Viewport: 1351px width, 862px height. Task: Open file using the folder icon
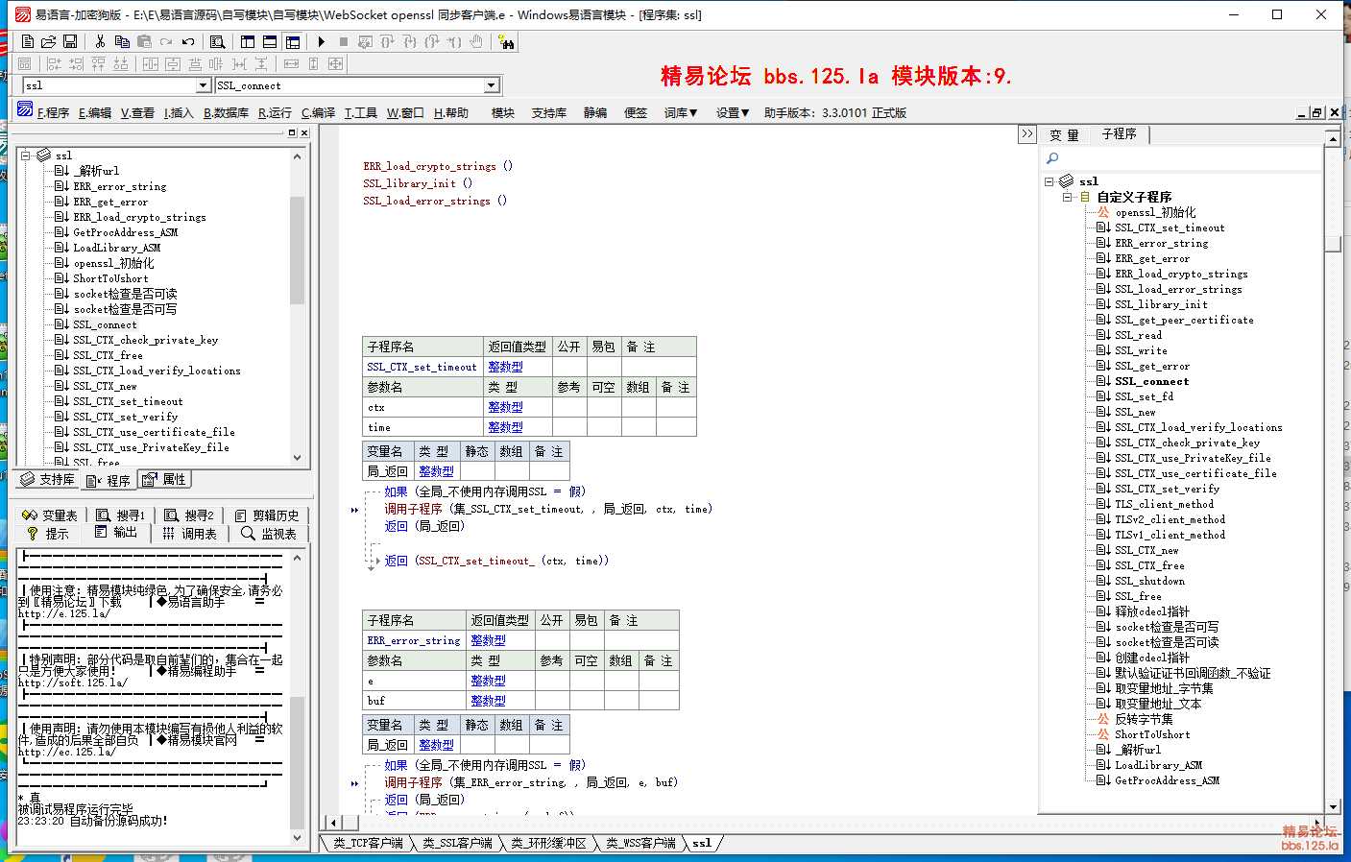click(x=48, y=41)
